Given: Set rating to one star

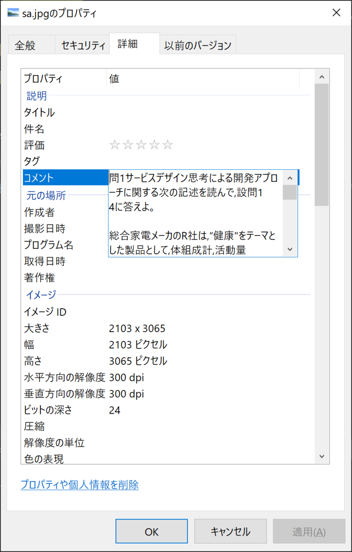Looking at the screenshot, I should tap(114, 145).
